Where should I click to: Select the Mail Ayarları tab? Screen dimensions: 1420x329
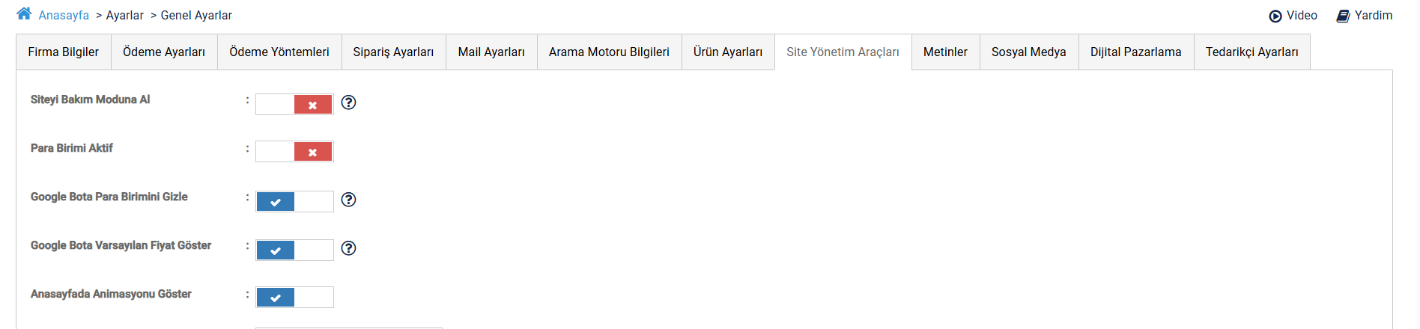tap(491, 52)
